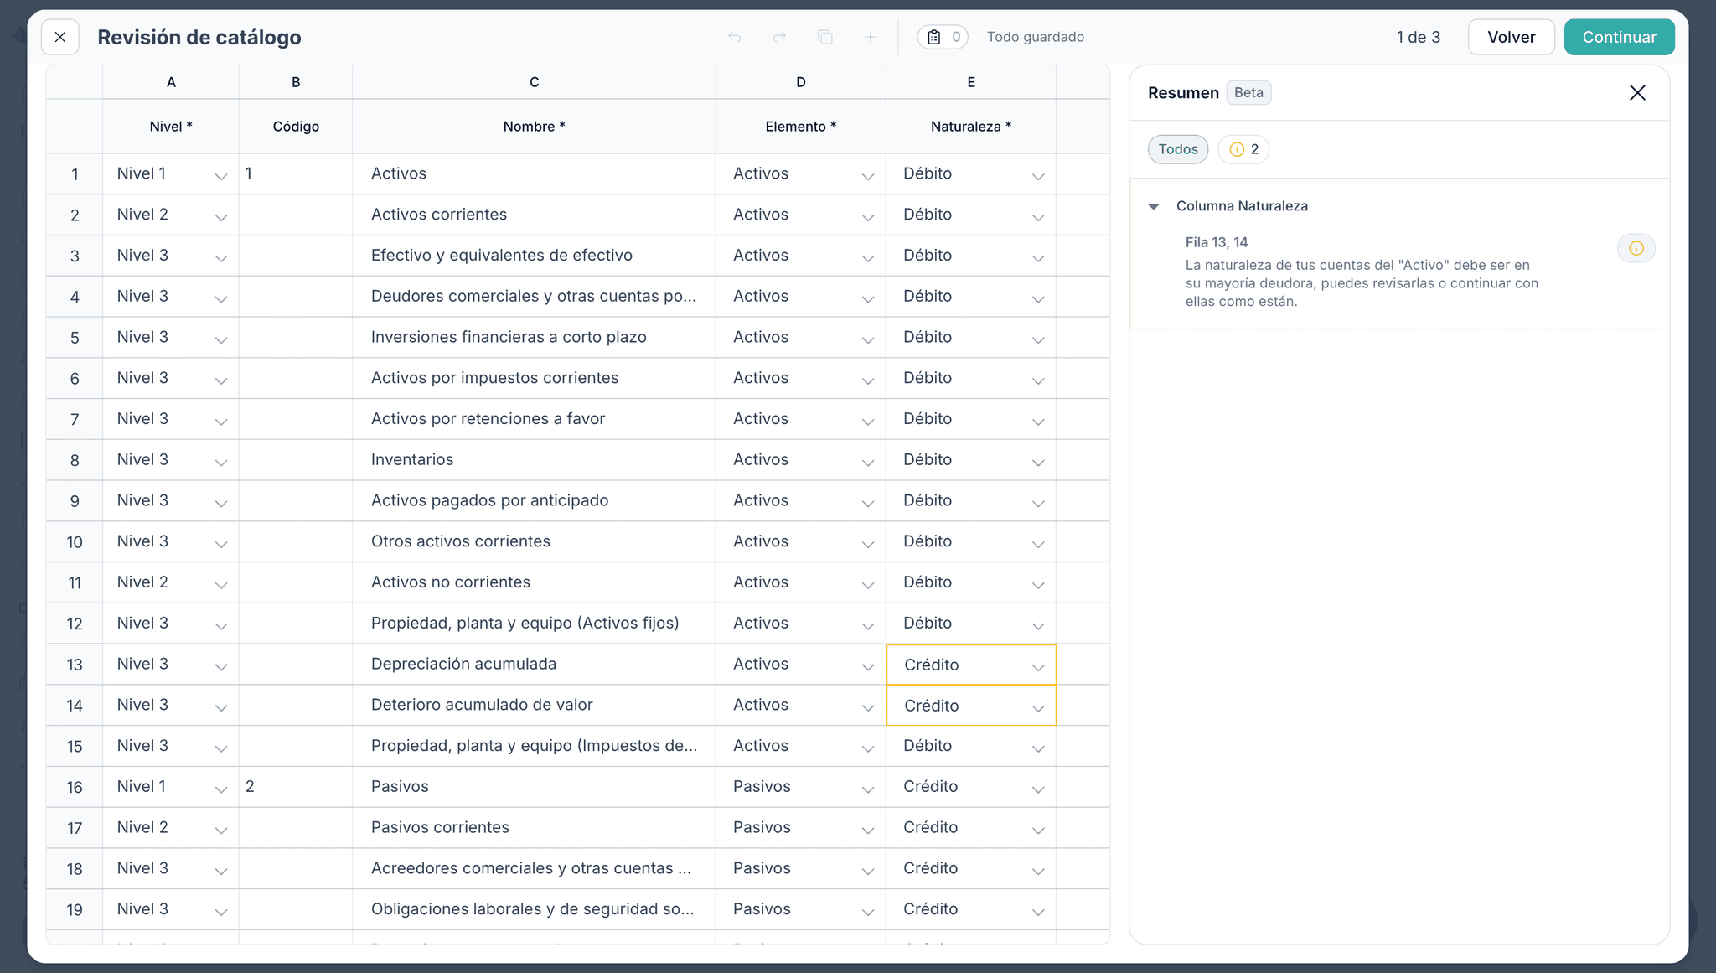Viewport: 1716px width, 973px height.
Task: Select the Todos filter chip
Action: [x=1177, y=149]
